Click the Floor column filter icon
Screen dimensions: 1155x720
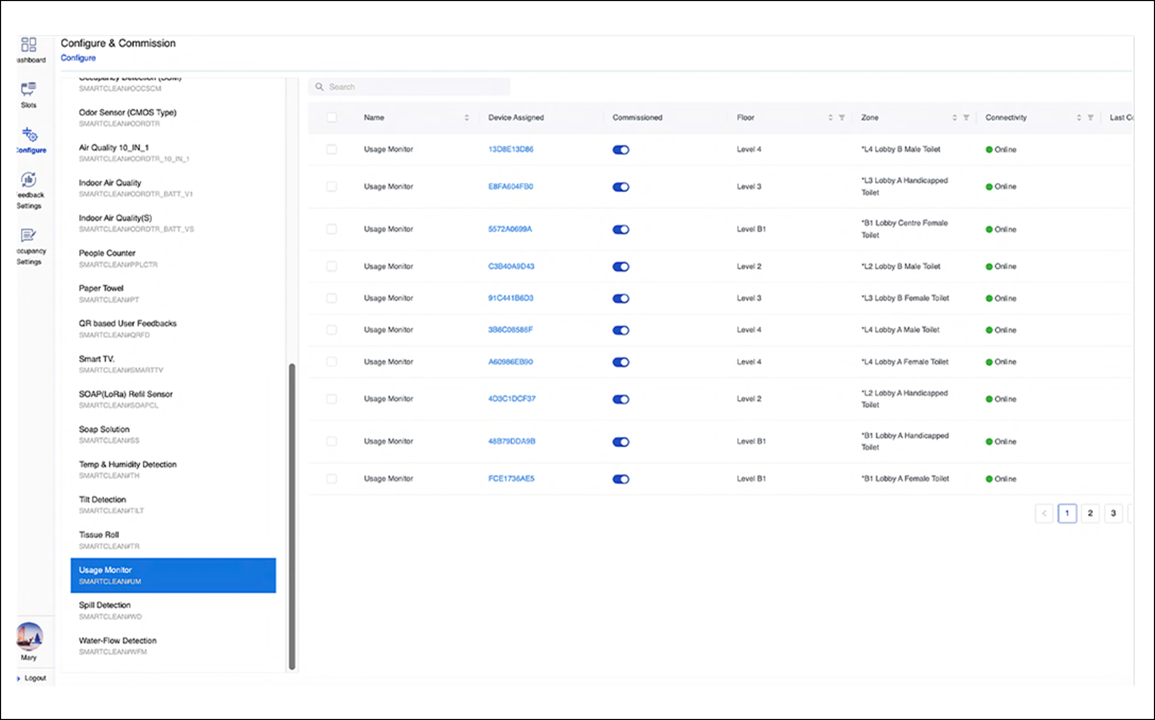[x=842, y=118]
